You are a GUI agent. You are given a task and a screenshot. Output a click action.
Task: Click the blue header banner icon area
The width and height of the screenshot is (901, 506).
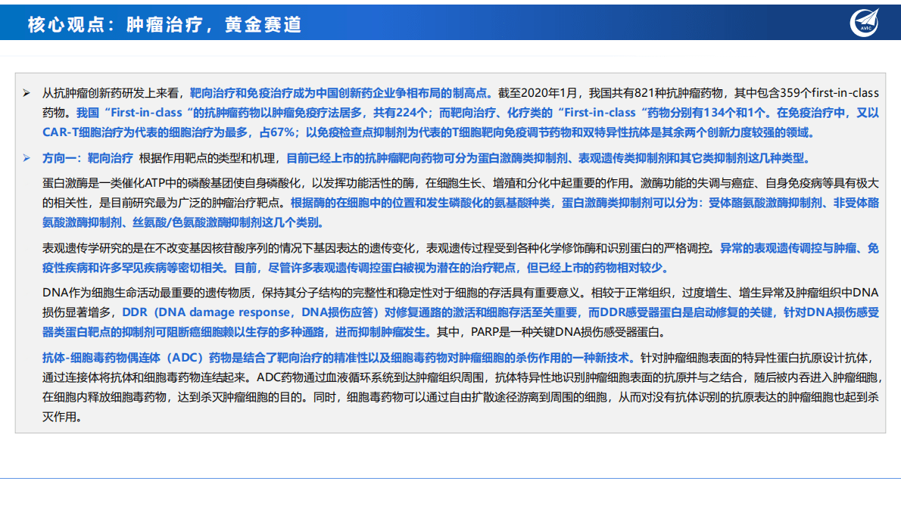pos(868,22)
